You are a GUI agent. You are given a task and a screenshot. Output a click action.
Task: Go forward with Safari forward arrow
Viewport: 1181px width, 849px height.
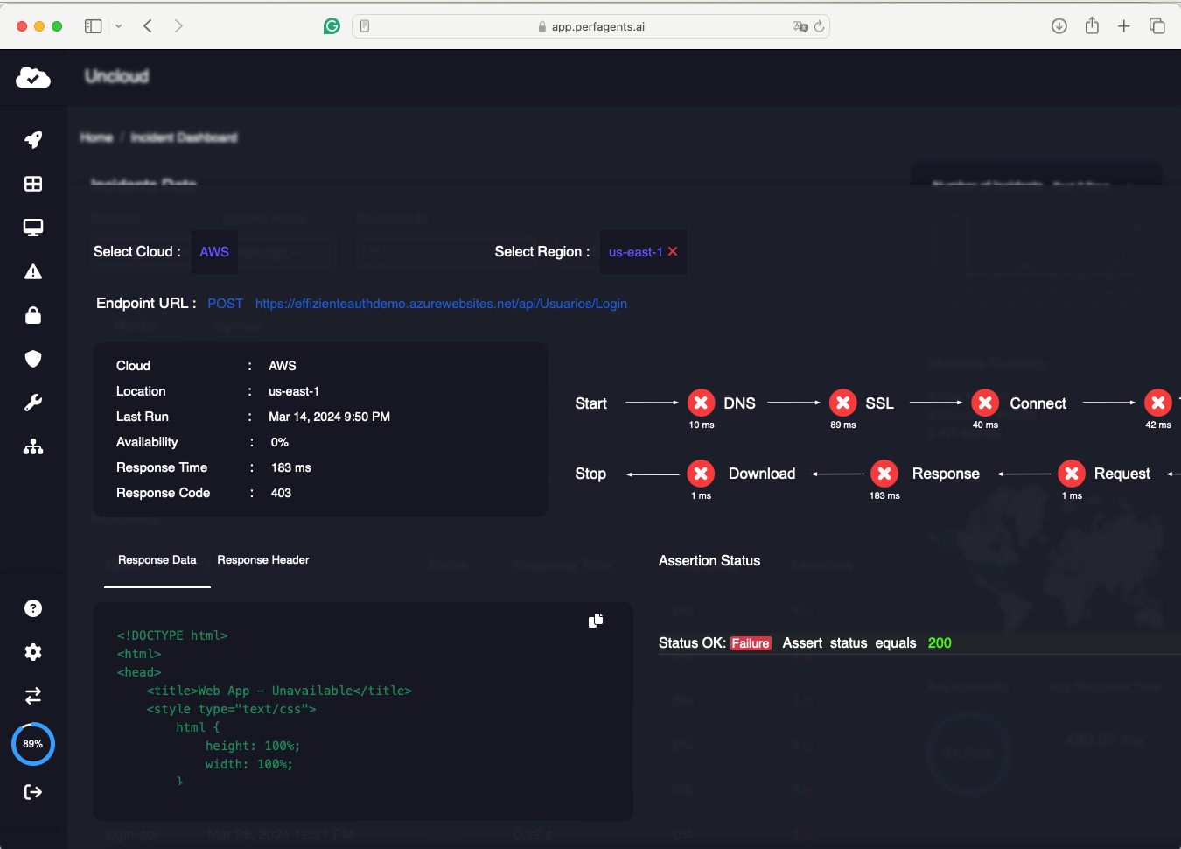click(x=178, y=26)
